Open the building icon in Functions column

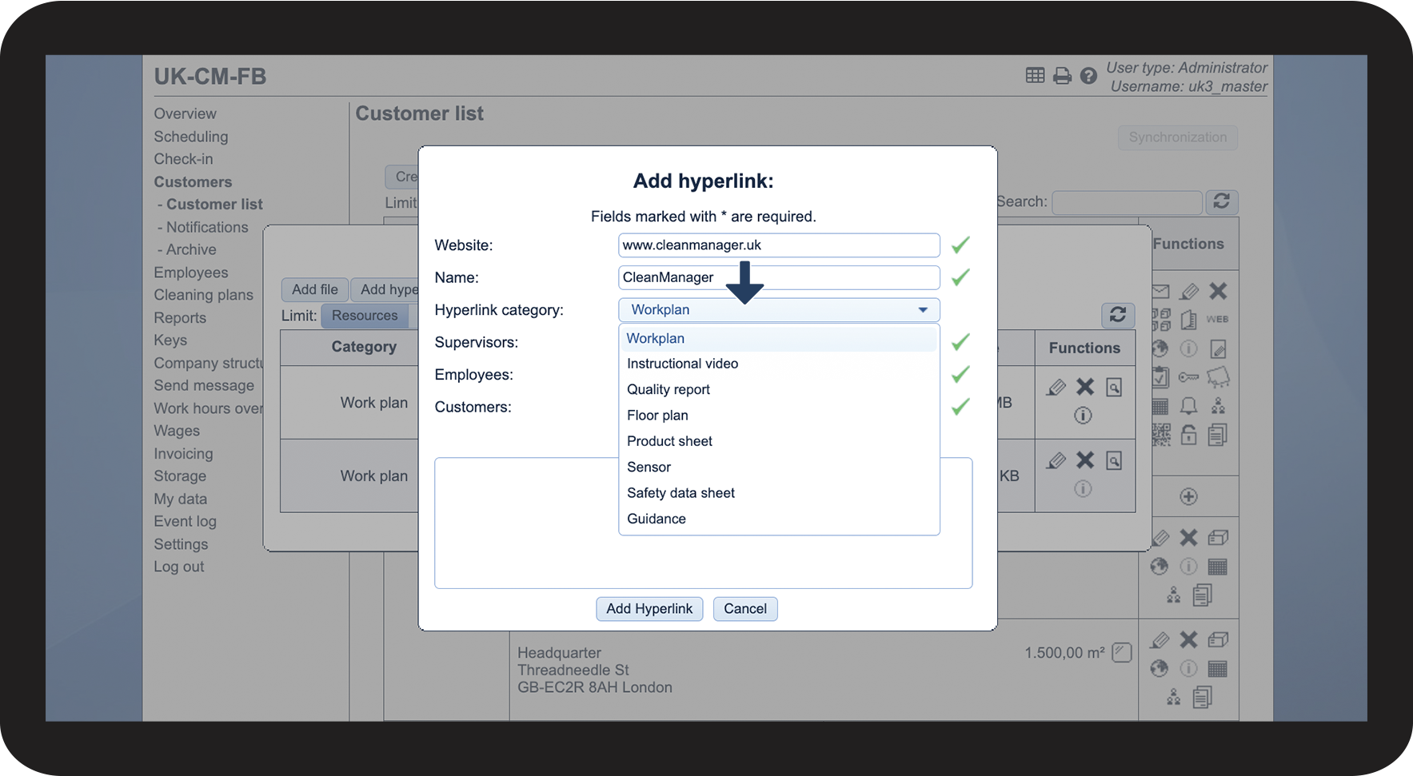click(x=1189, y=320)
